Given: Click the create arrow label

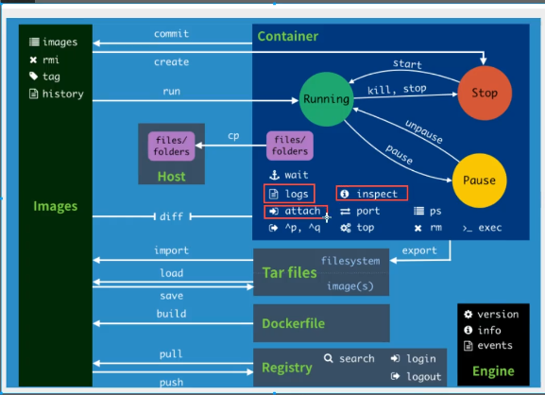Looking at the screenshot, I should [172, 61].
